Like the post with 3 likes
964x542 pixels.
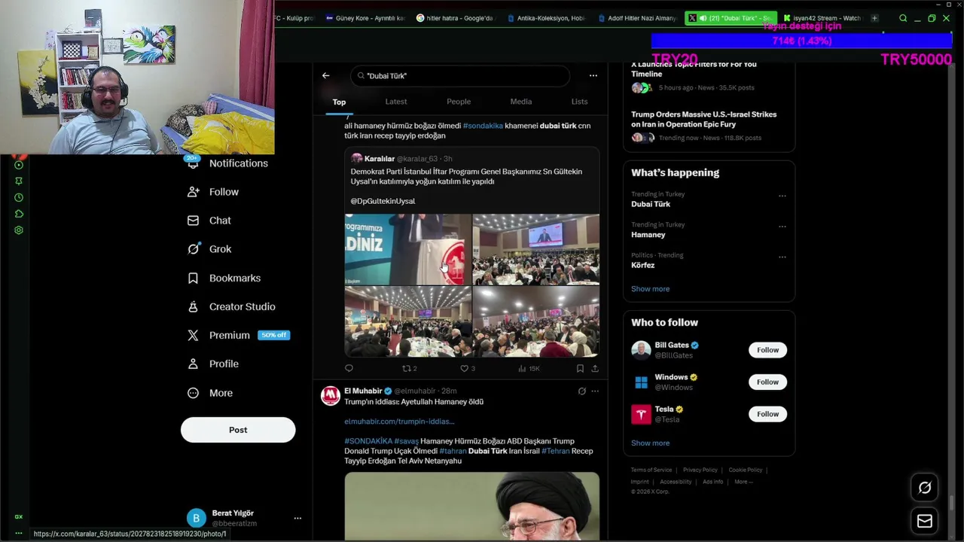click(467, 368)
